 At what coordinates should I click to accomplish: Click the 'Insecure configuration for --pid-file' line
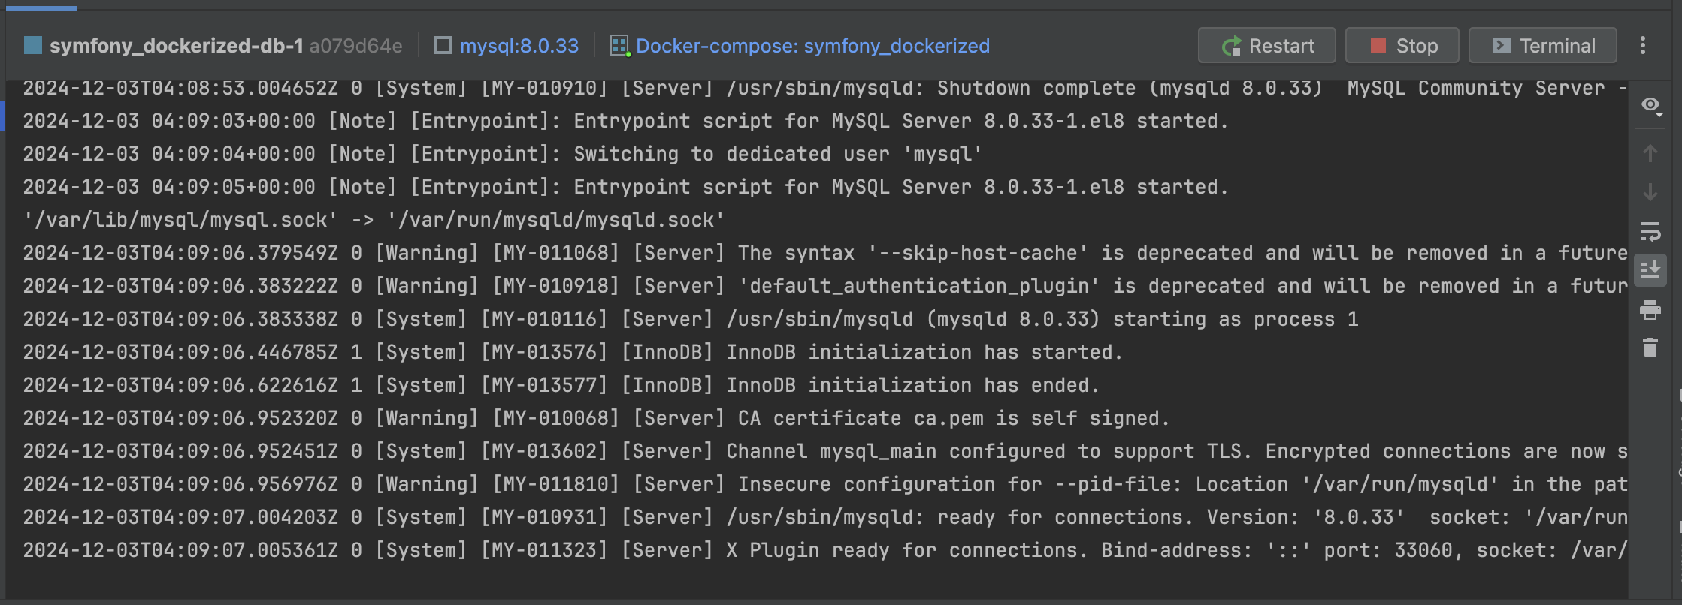825,484
